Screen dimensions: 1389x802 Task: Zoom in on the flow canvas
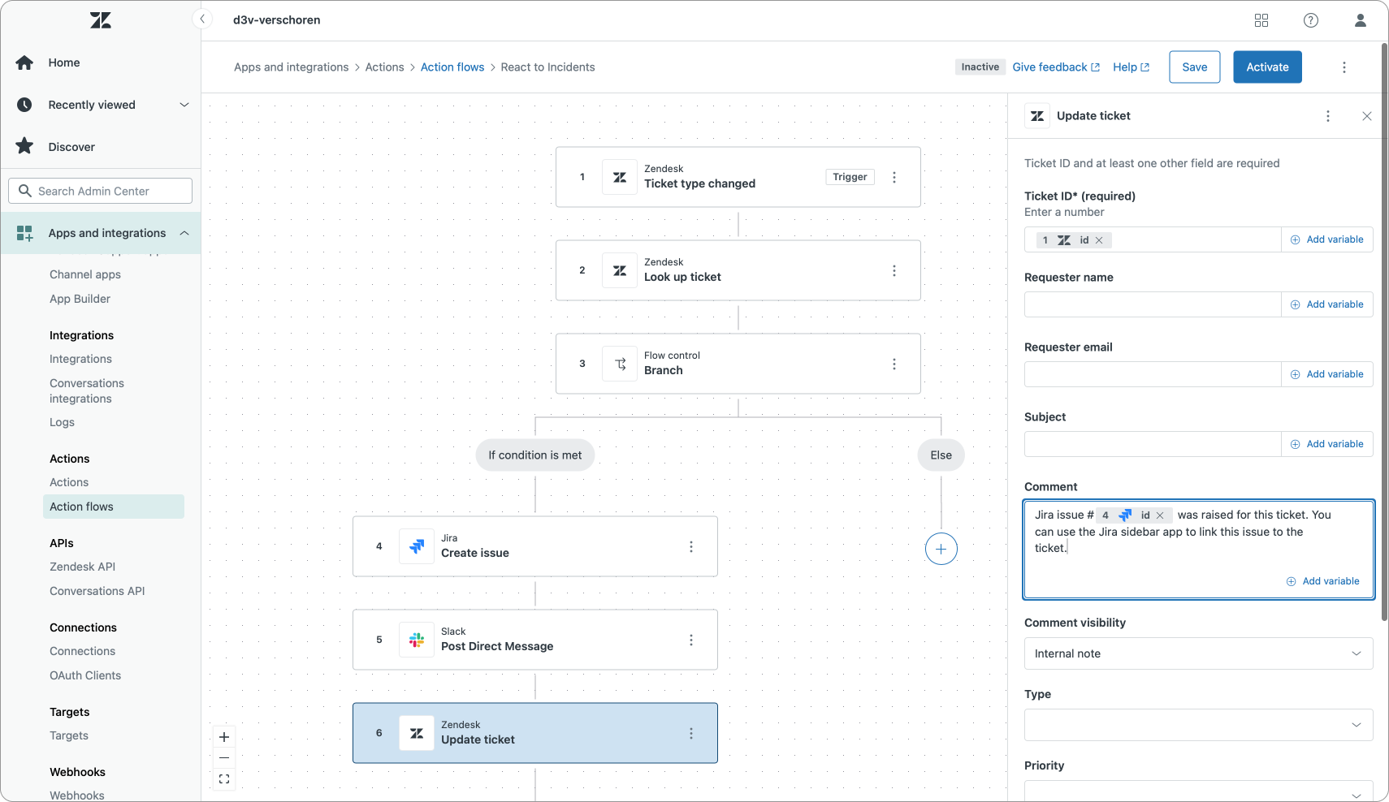(x=224, y=737)
